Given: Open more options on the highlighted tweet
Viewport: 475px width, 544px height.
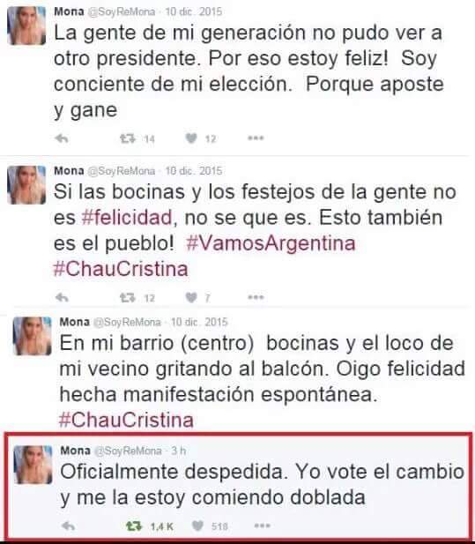Looking at the screenshot, I should click(262, 526).
